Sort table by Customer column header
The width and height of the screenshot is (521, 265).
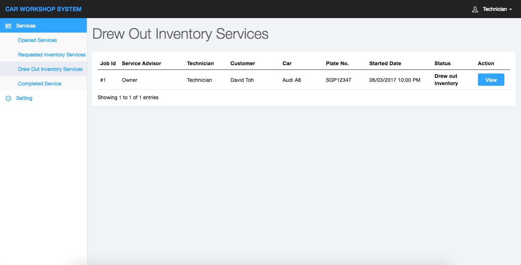click(243, 63)
